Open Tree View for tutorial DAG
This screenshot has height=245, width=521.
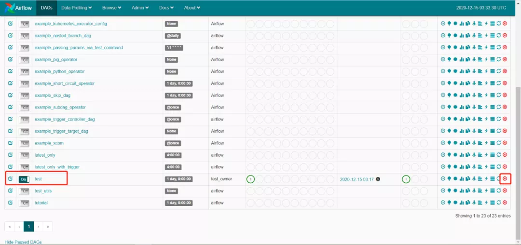point(449,203)
